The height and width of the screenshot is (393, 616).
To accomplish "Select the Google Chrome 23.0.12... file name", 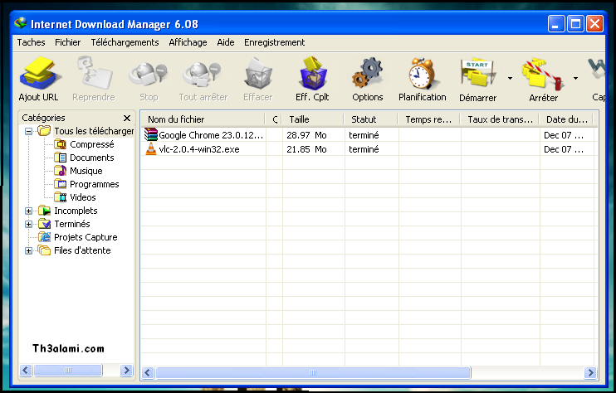I will [x=211, y=135].
